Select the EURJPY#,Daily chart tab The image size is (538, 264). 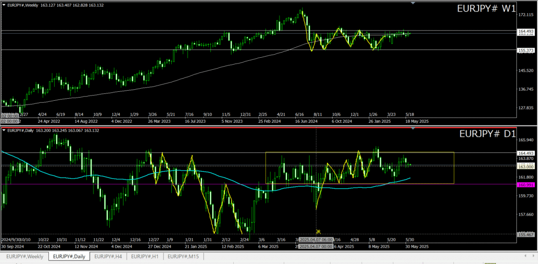(x=69, y=256)
